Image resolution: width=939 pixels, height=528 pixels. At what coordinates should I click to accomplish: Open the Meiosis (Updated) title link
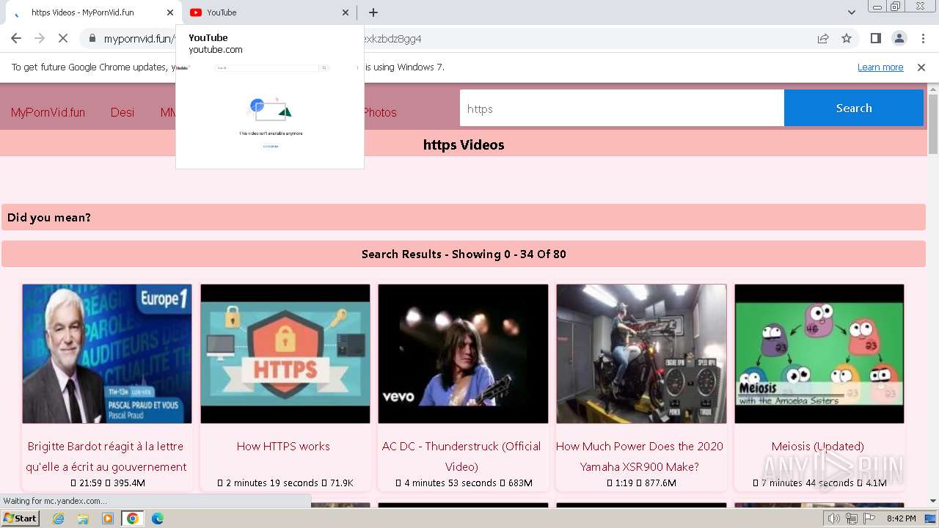(x=818, y=446)
